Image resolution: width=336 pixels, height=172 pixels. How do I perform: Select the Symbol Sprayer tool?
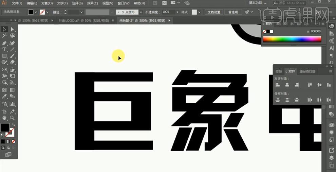pos(4,104)
